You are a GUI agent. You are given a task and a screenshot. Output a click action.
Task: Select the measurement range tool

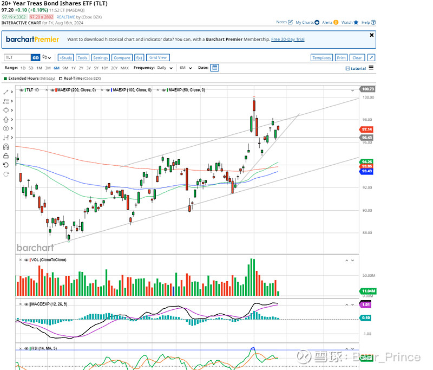point(6,138)
